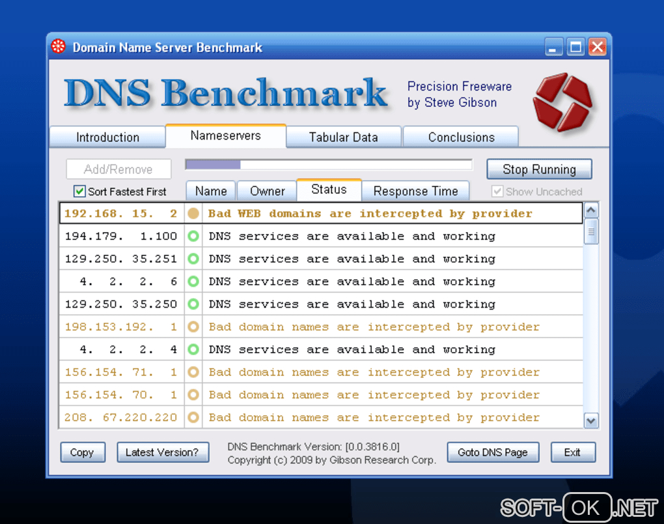Click the Stop Running button
Screen dimensions: 664x524
539,169
